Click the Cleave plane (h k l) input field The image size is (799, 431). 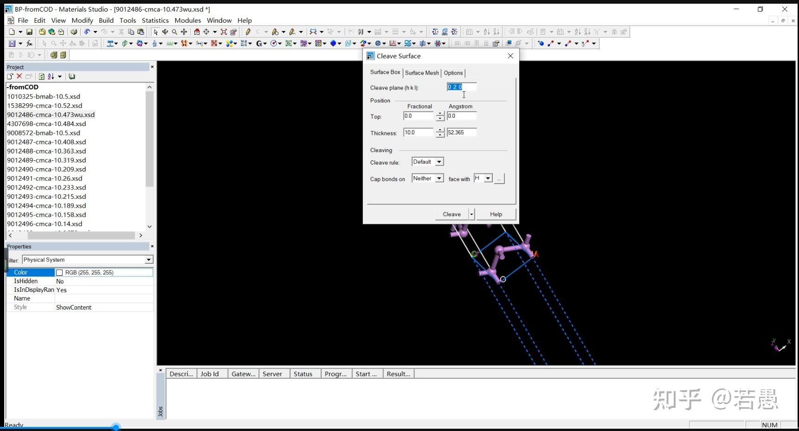click(x=461, y=87)
